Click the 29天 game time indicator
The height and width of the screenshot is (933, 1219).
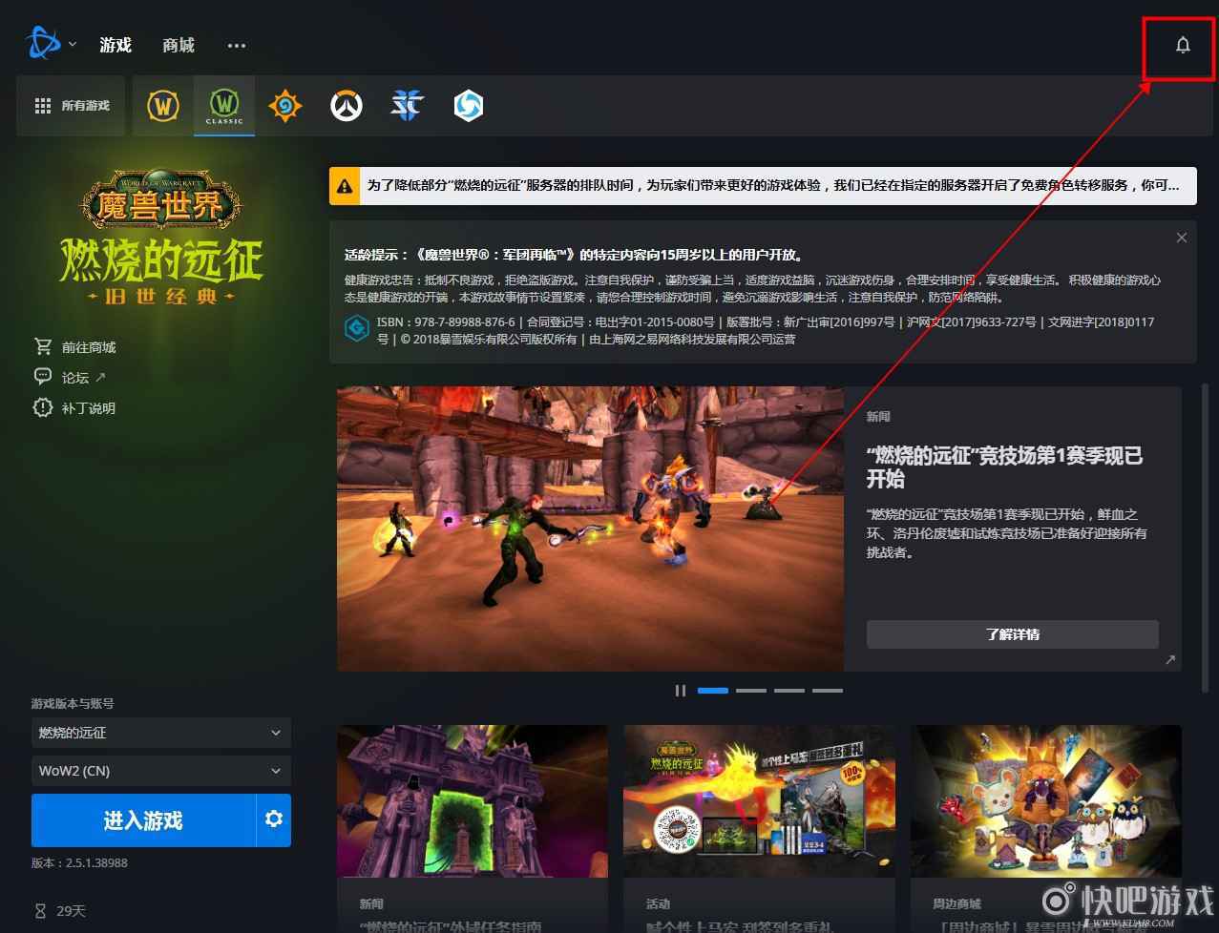pos(60,911)
